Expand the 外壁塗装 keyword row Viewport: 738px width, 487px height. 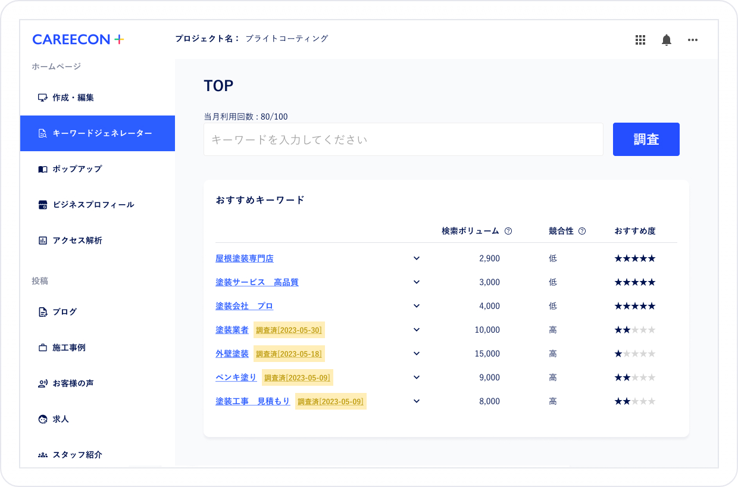click(x=416, y=353)
